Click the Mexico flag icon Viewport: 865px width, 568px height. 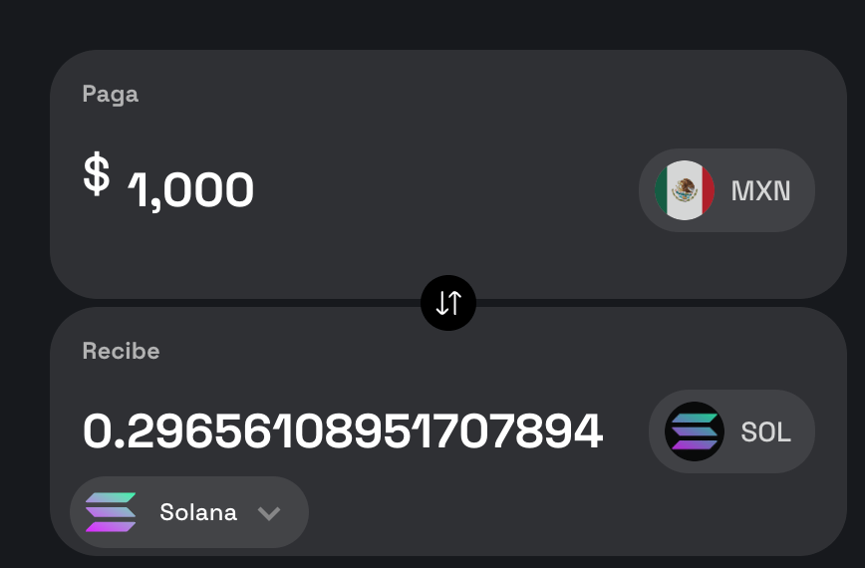685,190
